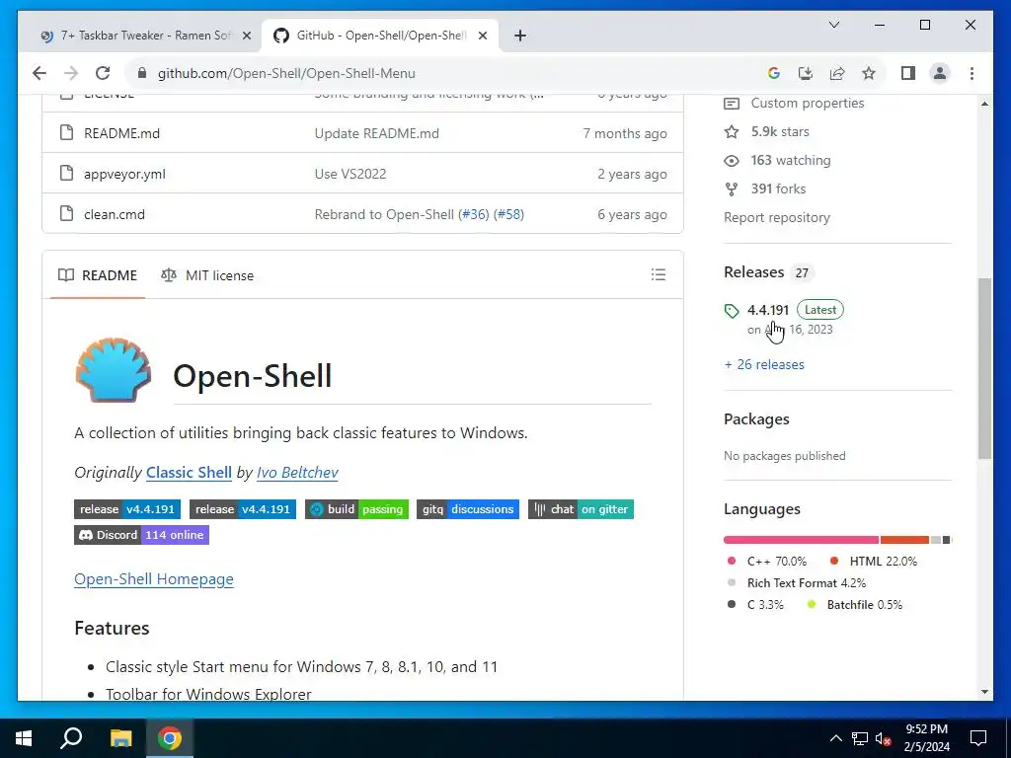Open pull request #58 link
The width and height of the screenshot is (1011, 758).
point(508,214)
